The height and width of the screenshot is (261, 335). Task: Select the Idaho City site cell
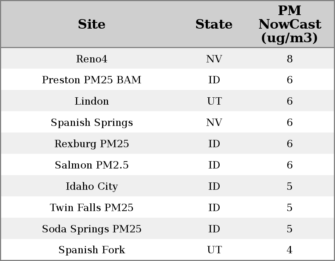click(x=91, y=186)
